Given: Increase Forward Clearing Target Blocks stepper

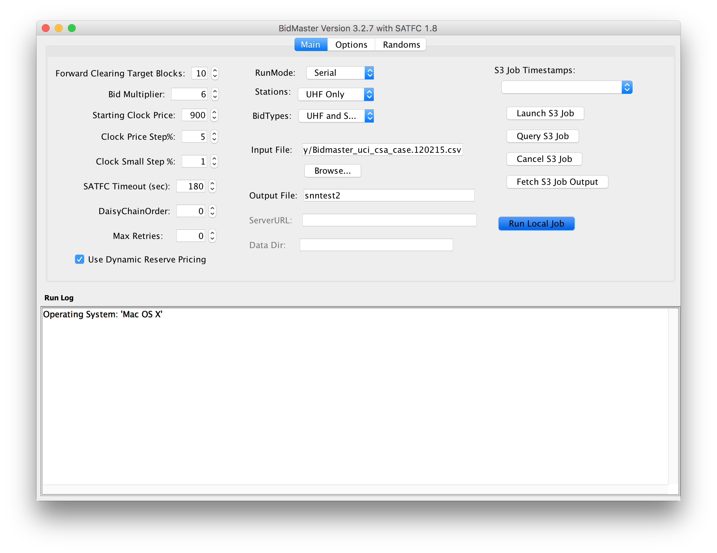Looking at the screenshot, I should (x=215, y=70).
